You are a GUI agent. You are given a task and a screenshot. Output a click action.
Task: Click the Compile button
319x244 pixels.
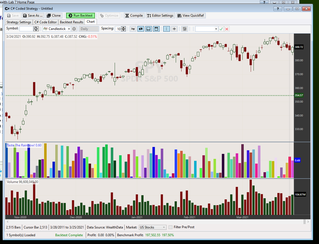(134, 16)
